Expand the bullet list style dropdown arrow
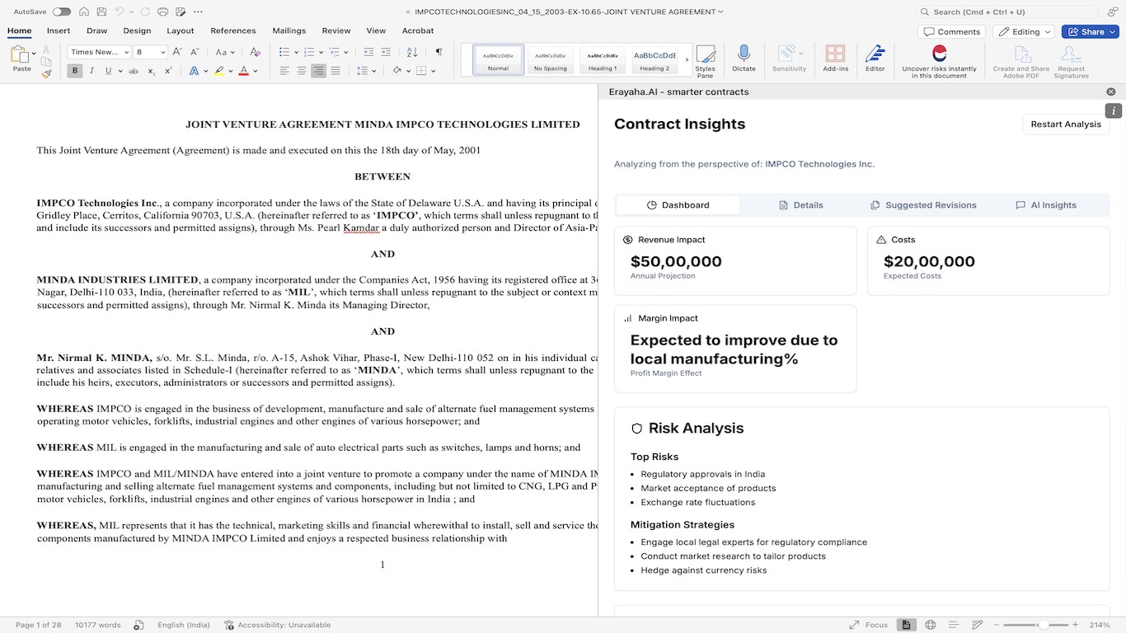The width and height of the screenshot is (1126, 633). (296, 52)
